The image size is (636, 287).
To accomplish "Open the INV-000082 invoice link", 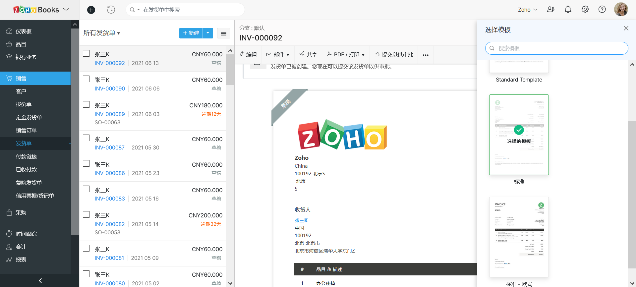I will pyautogui.click(x=110, y=224).
